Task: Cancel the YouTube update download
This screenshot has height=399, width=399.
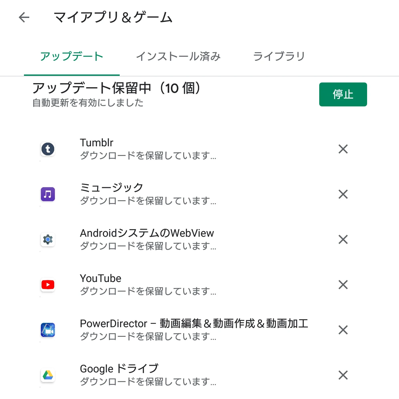Action: pyautogui.click(x=343, y=285)
